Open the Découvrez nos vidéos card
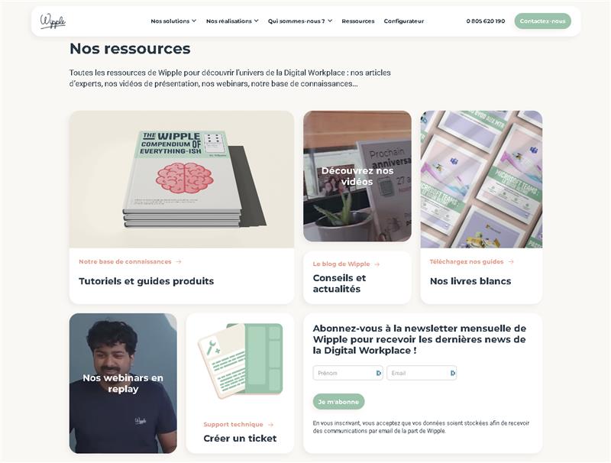 click(357, 176)
